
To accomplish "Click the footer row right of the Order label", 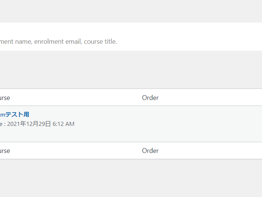I will (x=210, y=151).
